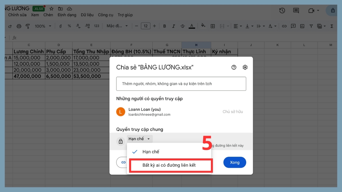Star the BẢNG LƯƠNG spreadsheet
The image size is (342, 192).
[51, 9]
